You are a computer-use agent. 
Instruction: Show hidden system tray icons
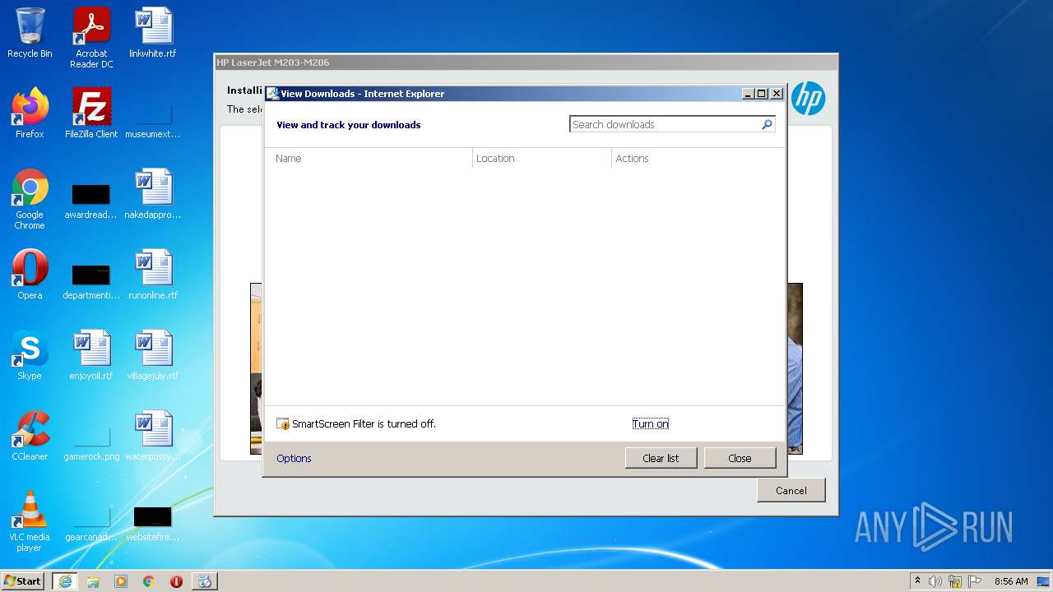click(x=918, y=581)
